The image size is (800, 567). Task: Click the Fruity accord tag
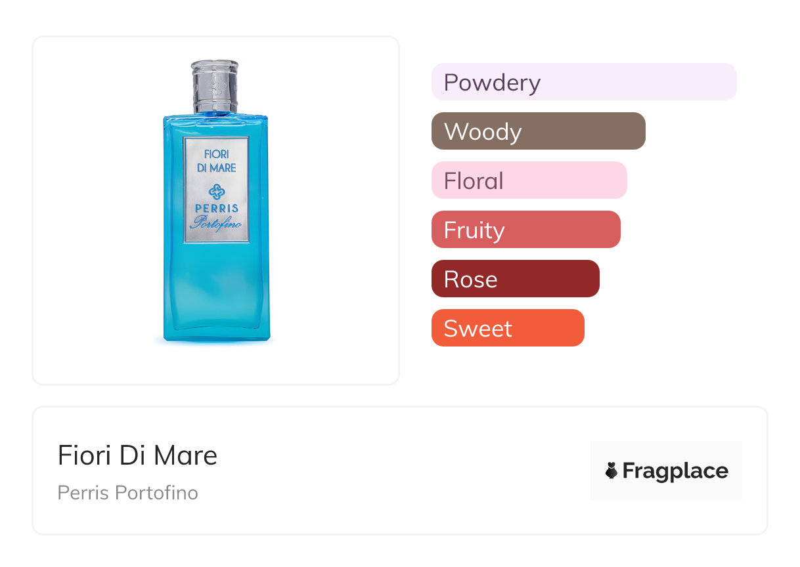(525, 230)
